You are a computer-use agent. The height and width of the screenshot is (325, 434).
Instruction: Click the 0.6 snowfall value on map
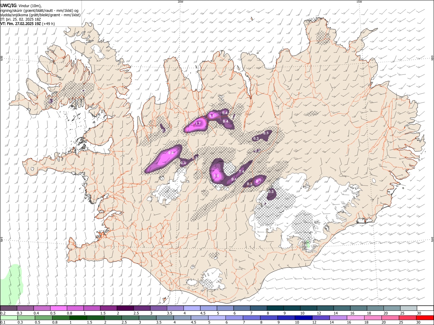pos(171,153)
